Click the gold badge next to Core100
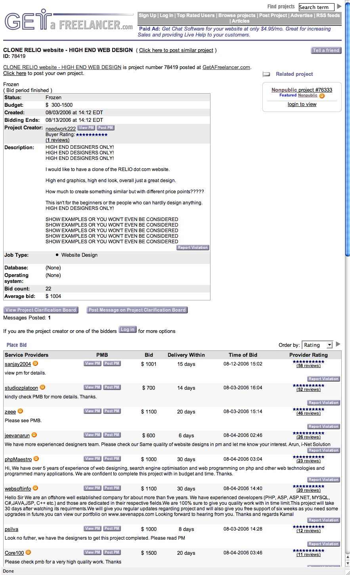This screenshot has height=575, width=350. pos(28,552)
